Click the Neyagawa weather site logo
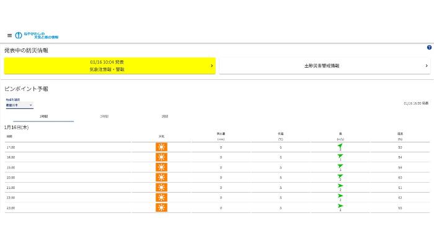This screenshot has width=434, height=244. (37, 35)
